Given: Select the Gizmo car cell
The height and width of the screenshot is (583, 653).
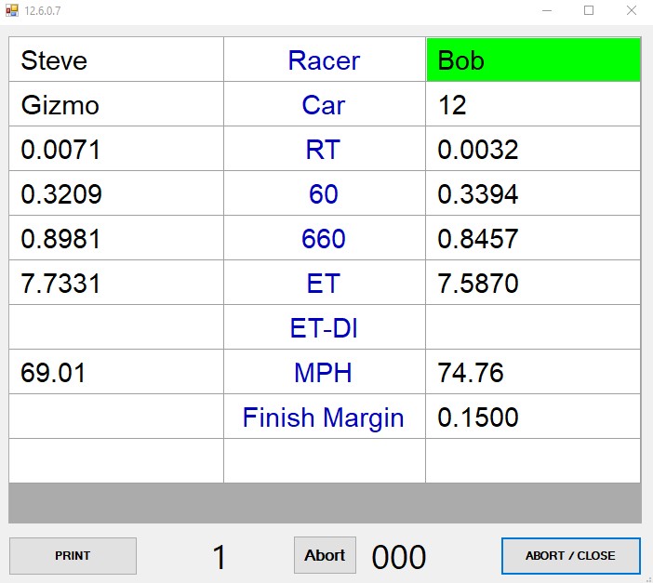Looking at the screenshot, I should [116, 104].
